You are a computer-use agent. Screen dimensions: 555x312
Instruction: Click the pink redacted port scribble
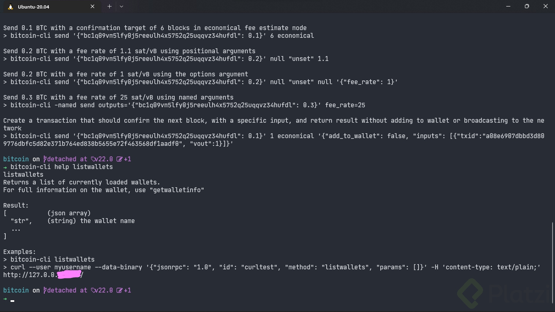click(69, 275)
